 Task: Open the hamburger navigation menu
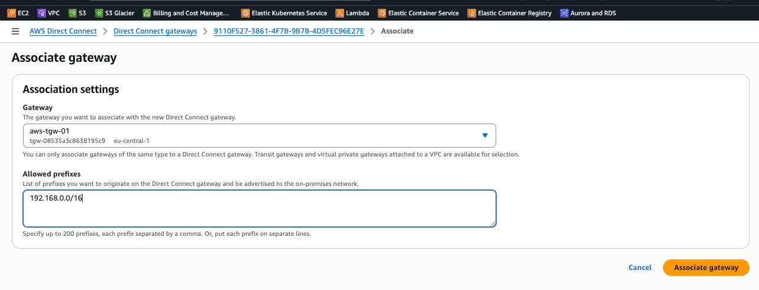(15, 31)
